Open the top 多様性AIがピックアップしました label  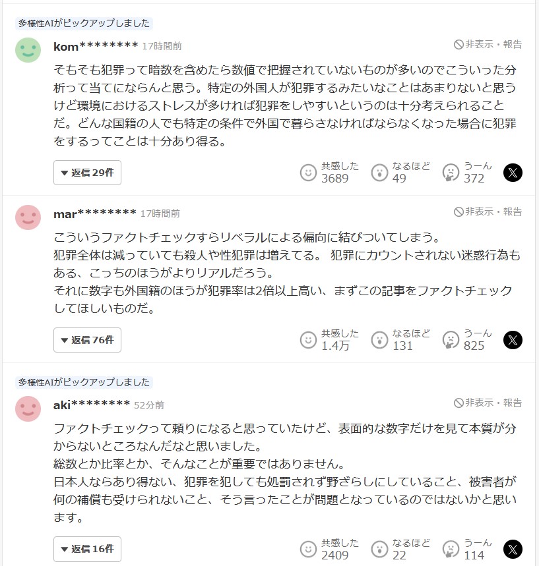pos(84,24)
